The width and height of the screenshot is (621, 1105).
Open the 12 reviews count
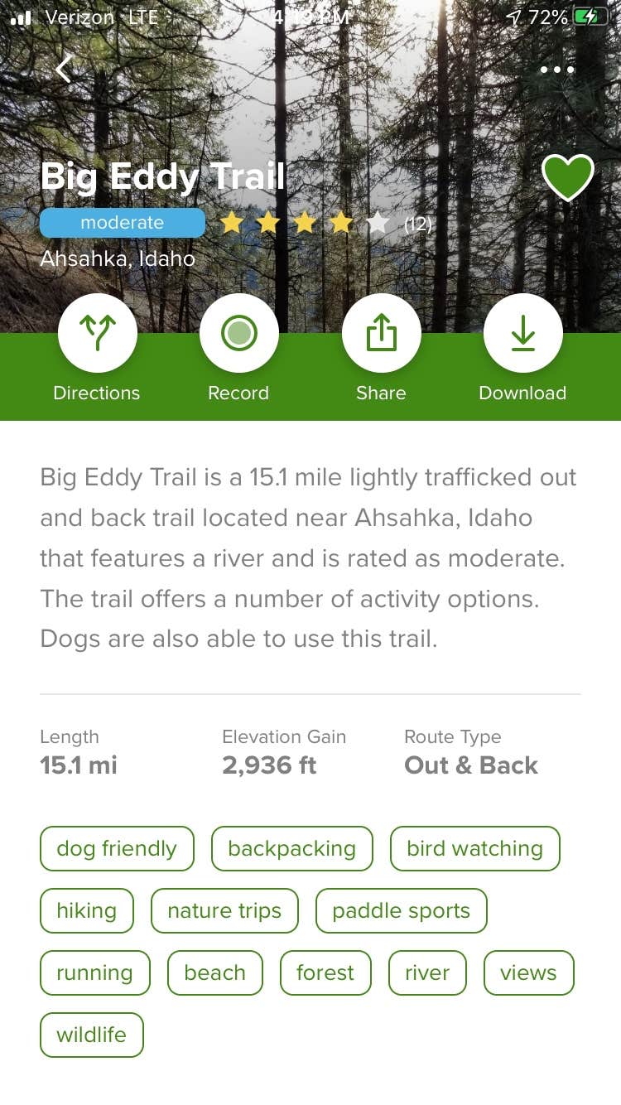click(x=417, y=224)
